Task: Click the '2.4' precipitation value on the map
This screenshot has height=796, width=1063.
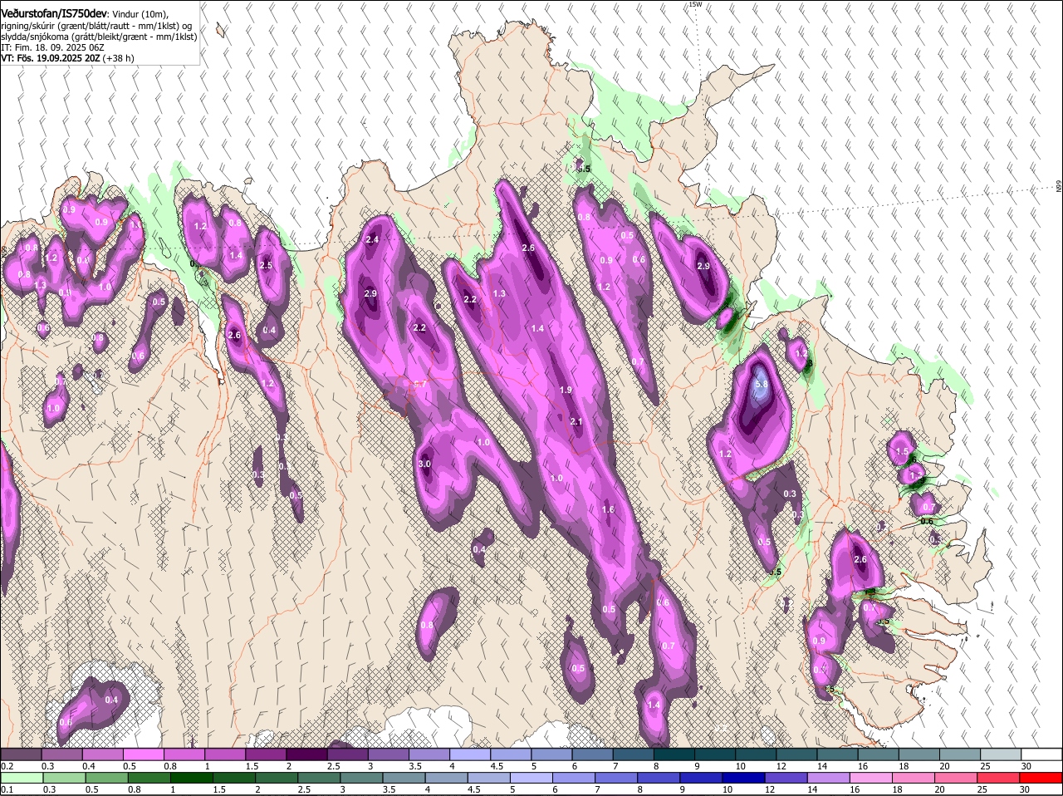Action: coord(372,239)
